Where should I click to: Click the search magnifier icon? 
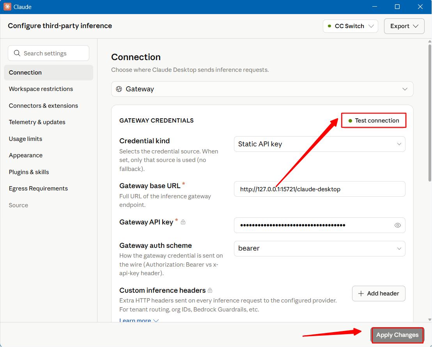[17, 53]
